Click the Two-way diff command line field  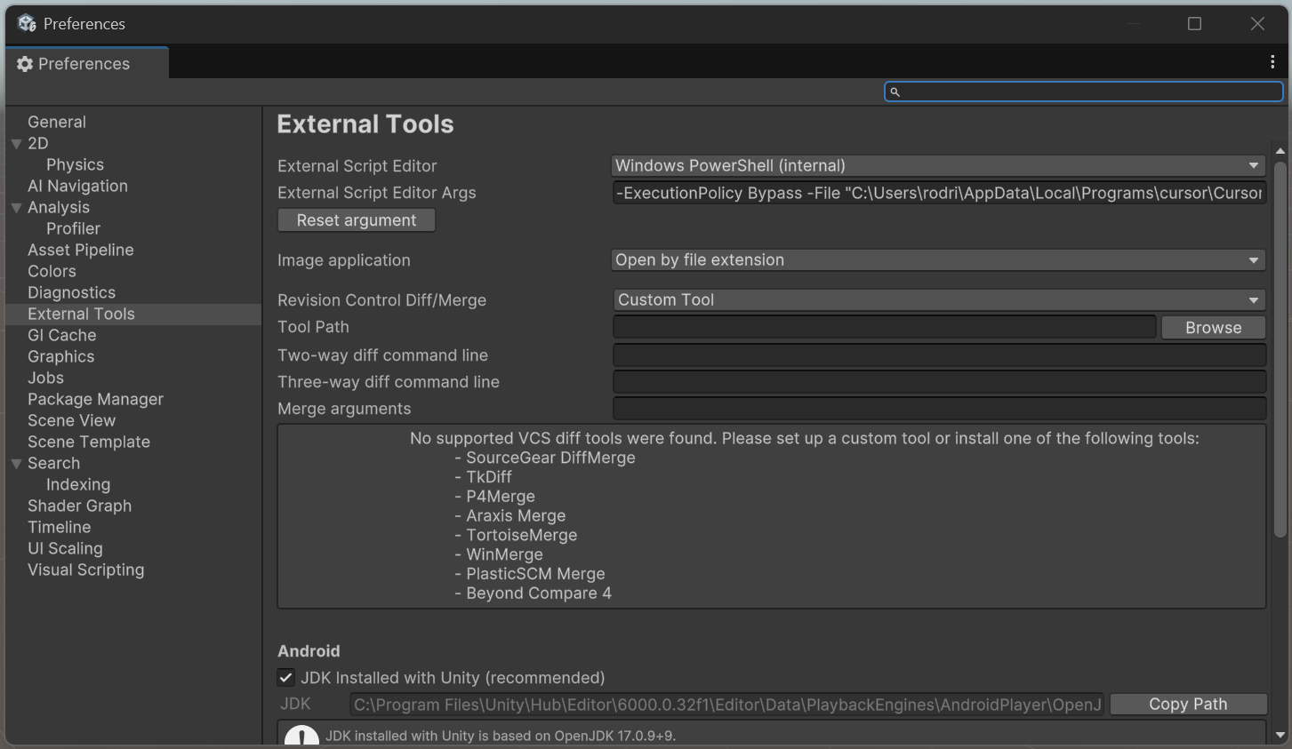click(x=938, y=355)
